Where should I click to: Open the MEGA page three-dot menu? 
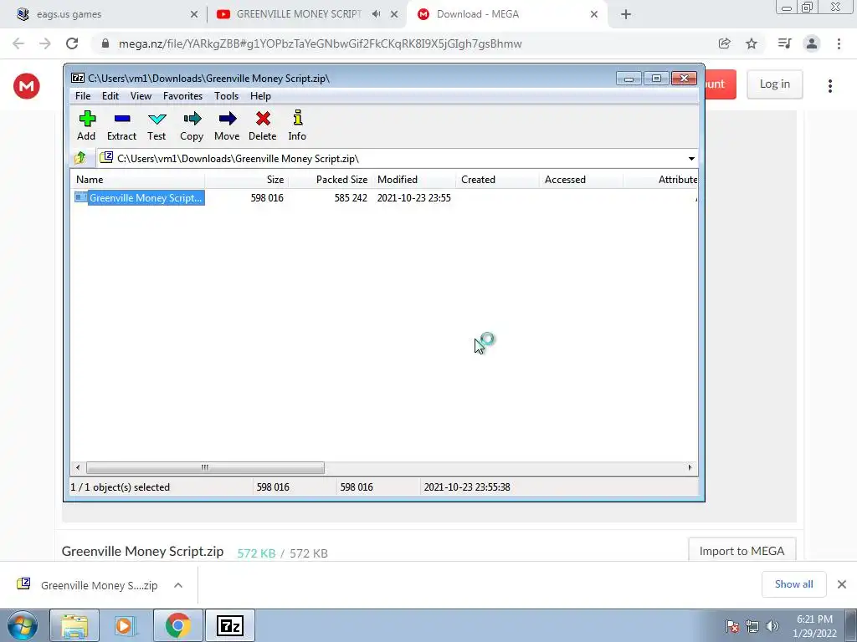coord(830,86)
